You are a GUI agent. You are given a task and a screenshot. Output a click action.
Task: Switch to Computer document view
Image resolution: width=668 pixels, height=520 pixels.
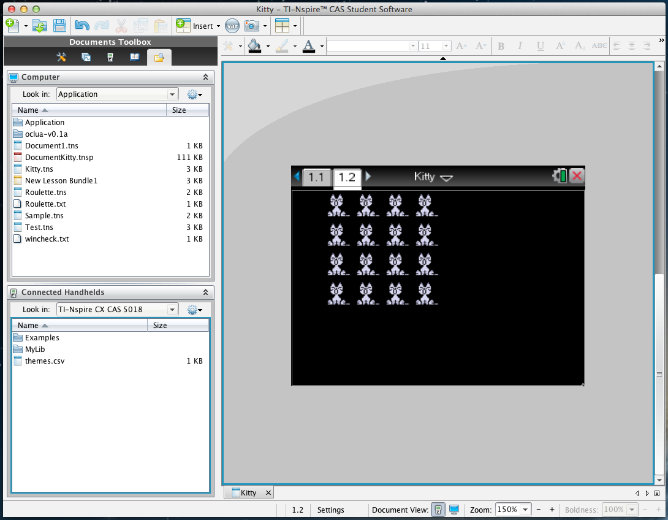454,510
